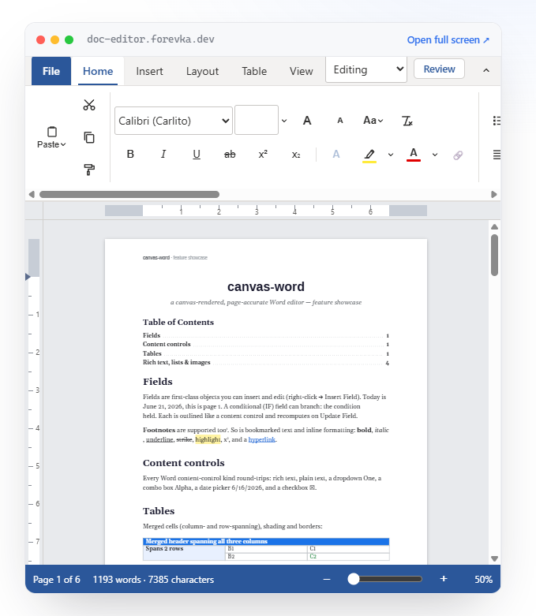The height and width of the screenshot is (616, 536).
Task: Toggle Bold formatting
Action: (x=130, y=154)
